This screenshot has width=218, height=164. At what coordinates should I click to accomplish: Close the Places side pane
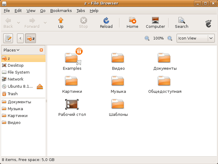[x=41, y=50]
